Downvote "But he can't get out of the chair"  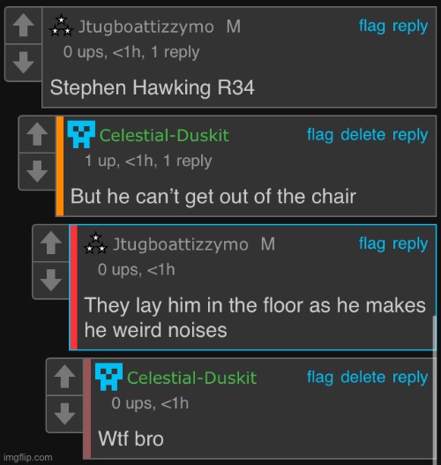click(x=37, y=171)
